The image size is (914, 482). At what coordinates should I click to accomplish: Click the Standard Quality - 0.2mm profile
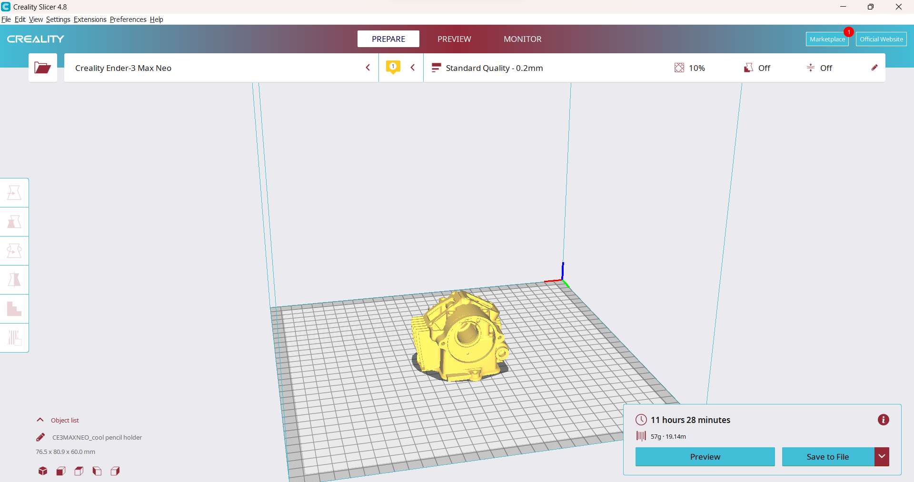494,68
